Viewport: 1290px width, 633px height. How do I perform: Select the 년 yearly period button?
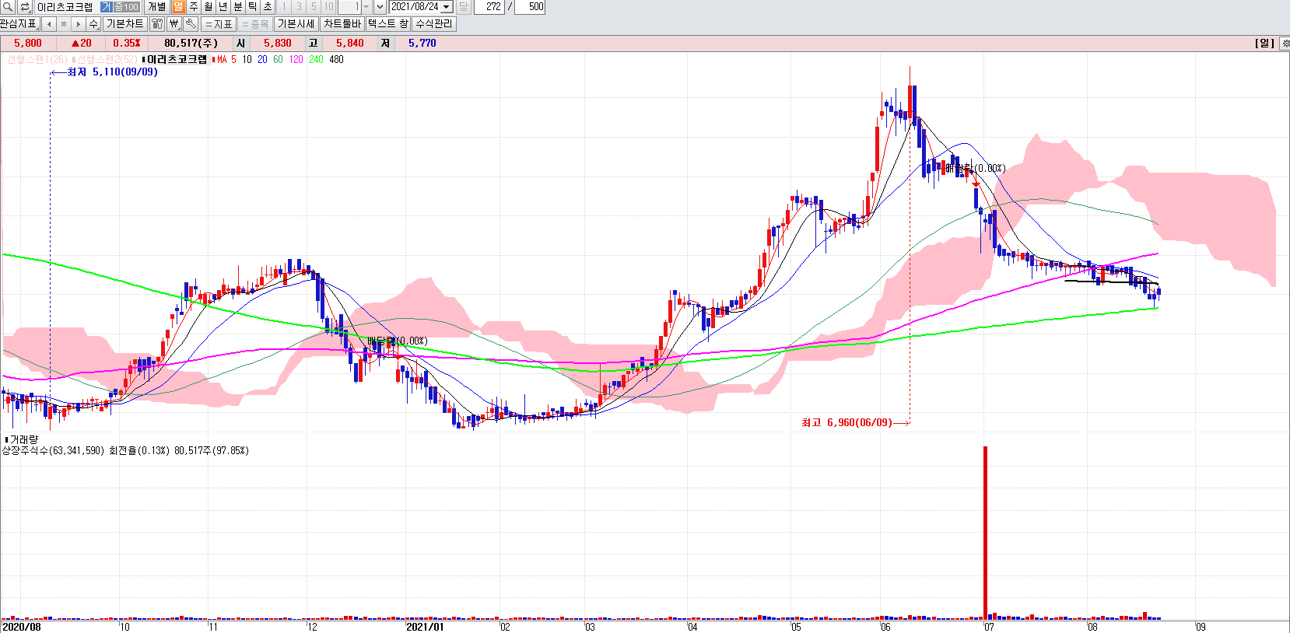tap(223, 6)
